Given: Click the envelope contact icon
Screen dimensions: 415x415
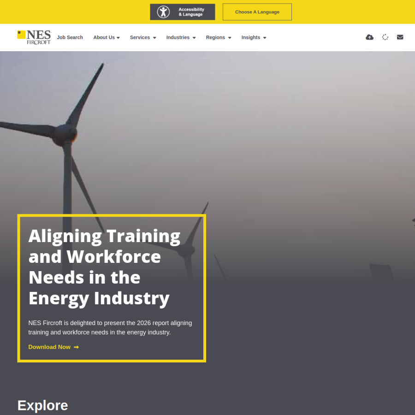Looking at the screenshot, I should pos(400,37).
